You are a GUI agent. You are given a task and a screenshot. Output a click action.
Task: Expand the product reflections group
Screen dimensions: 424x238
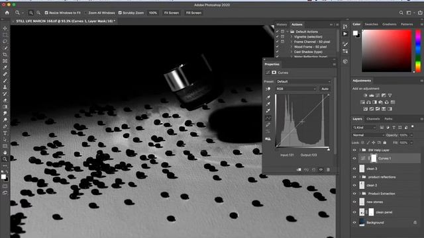[360, 177]
